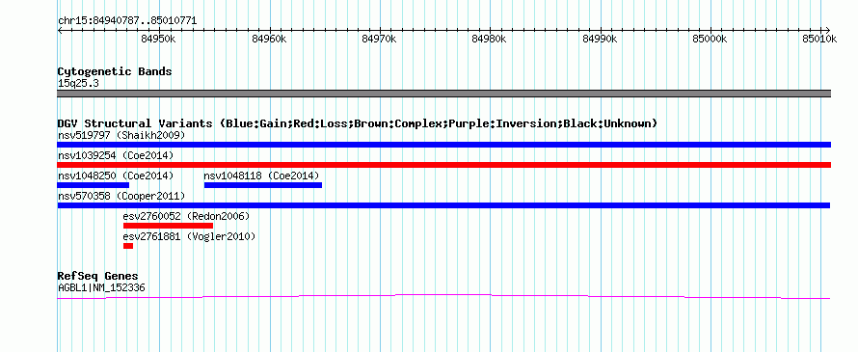Select the red nsv1039254 loss bar
This screenshot has height=352, width=858.
click(443, 165)
